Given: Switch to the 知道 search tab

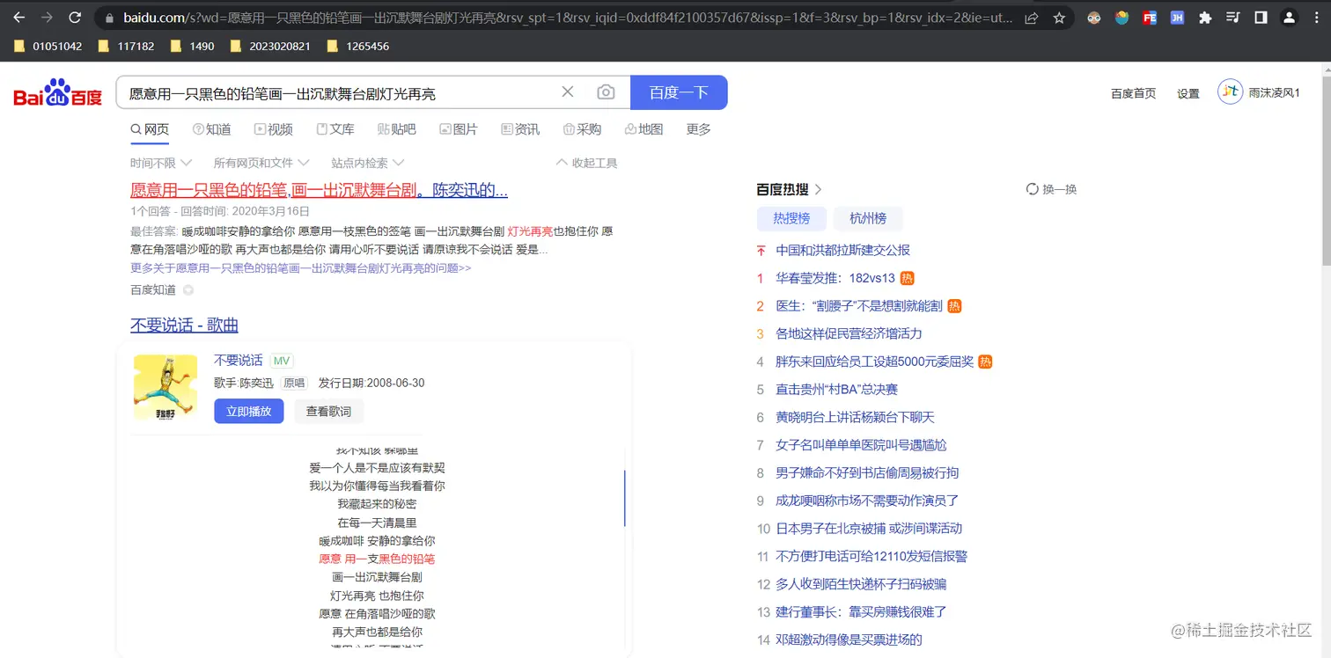Looking at the screenshot, I should (211, 129).
